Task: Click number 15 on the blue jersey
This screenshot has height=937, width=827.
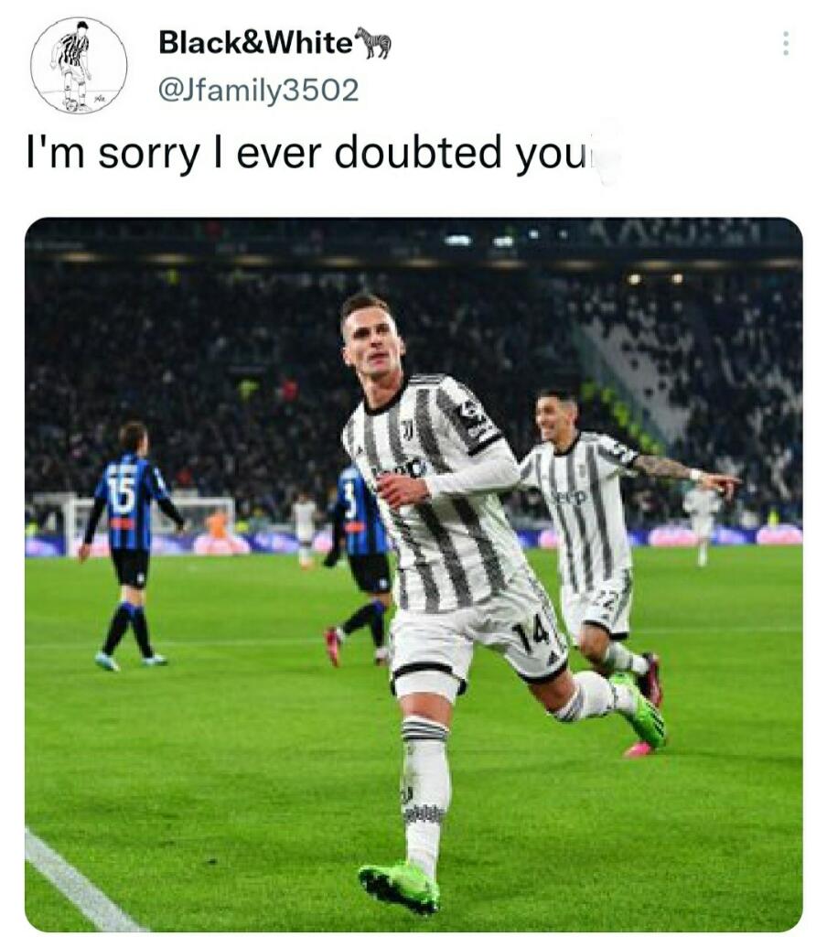Action: click(122, 495)
